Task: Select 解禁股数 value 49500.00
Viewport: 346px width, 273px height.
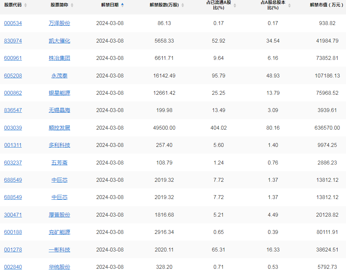Action: (164, 128)
